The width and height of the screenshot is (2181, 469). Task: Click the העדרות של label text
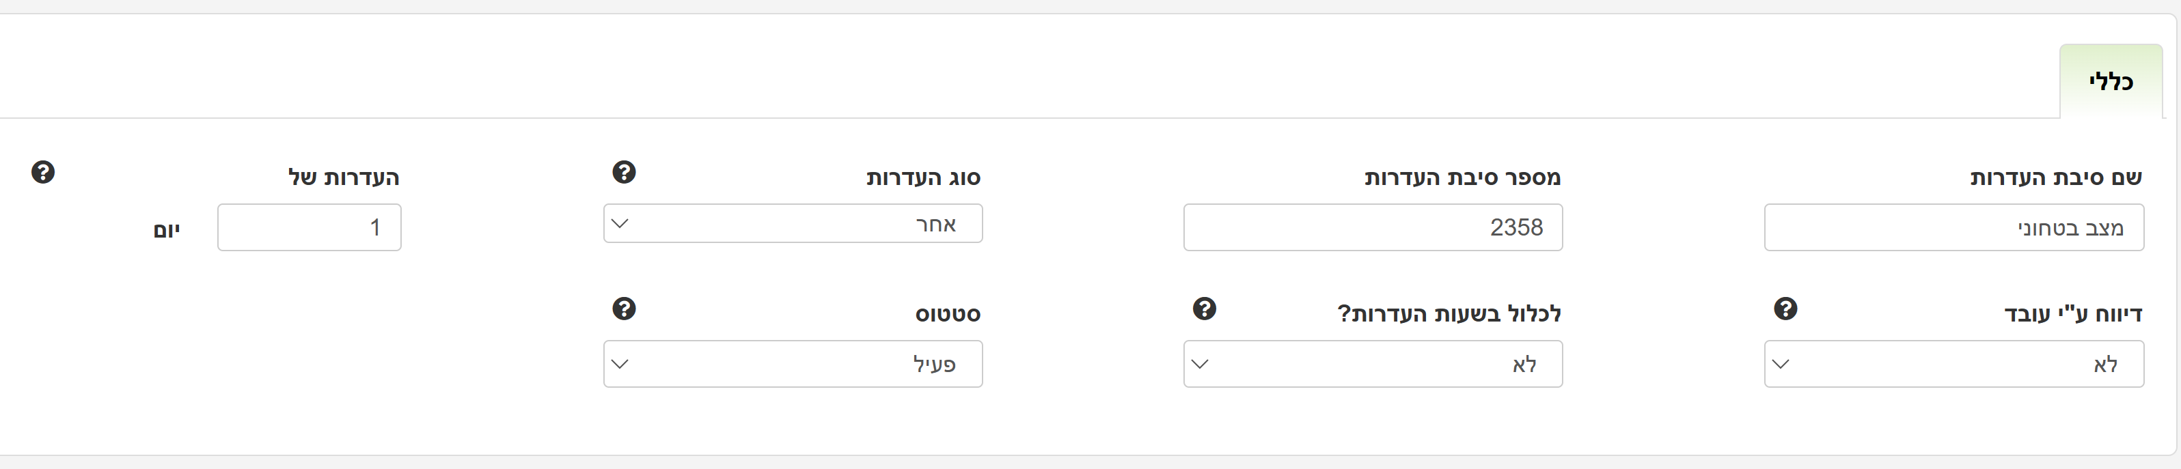click(344, 177)
